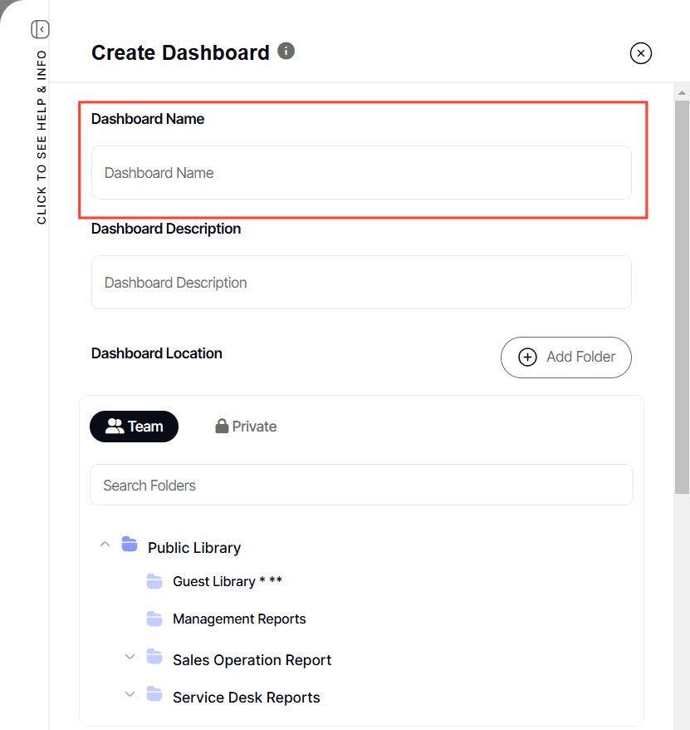Switch to the Team location tab

point(134,427)
